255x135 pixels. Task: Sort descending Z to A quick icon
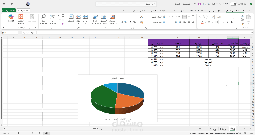[205, 4]
